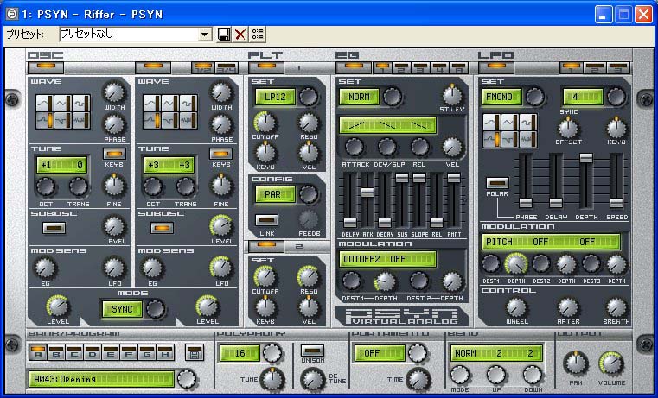The height and width of the screenshot is (398, 658).
Task: Choose the LFO noise waveform
Action: 528,139
